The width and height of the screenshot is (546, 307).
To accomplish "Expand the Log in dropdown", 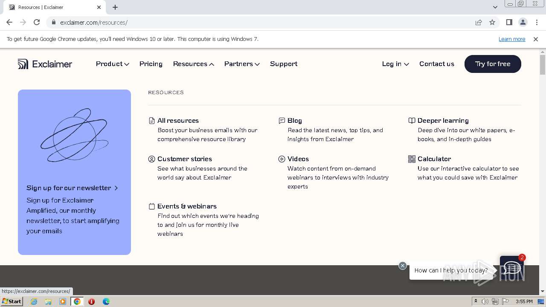I will point(395,64).
